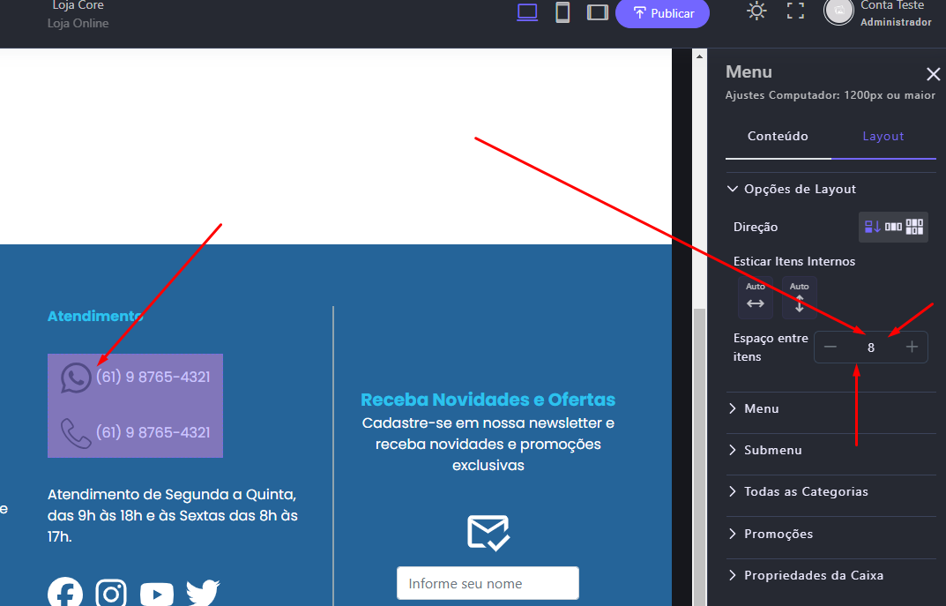
Task: Expand the Todas as Categorias section
Action: point(806,491)
